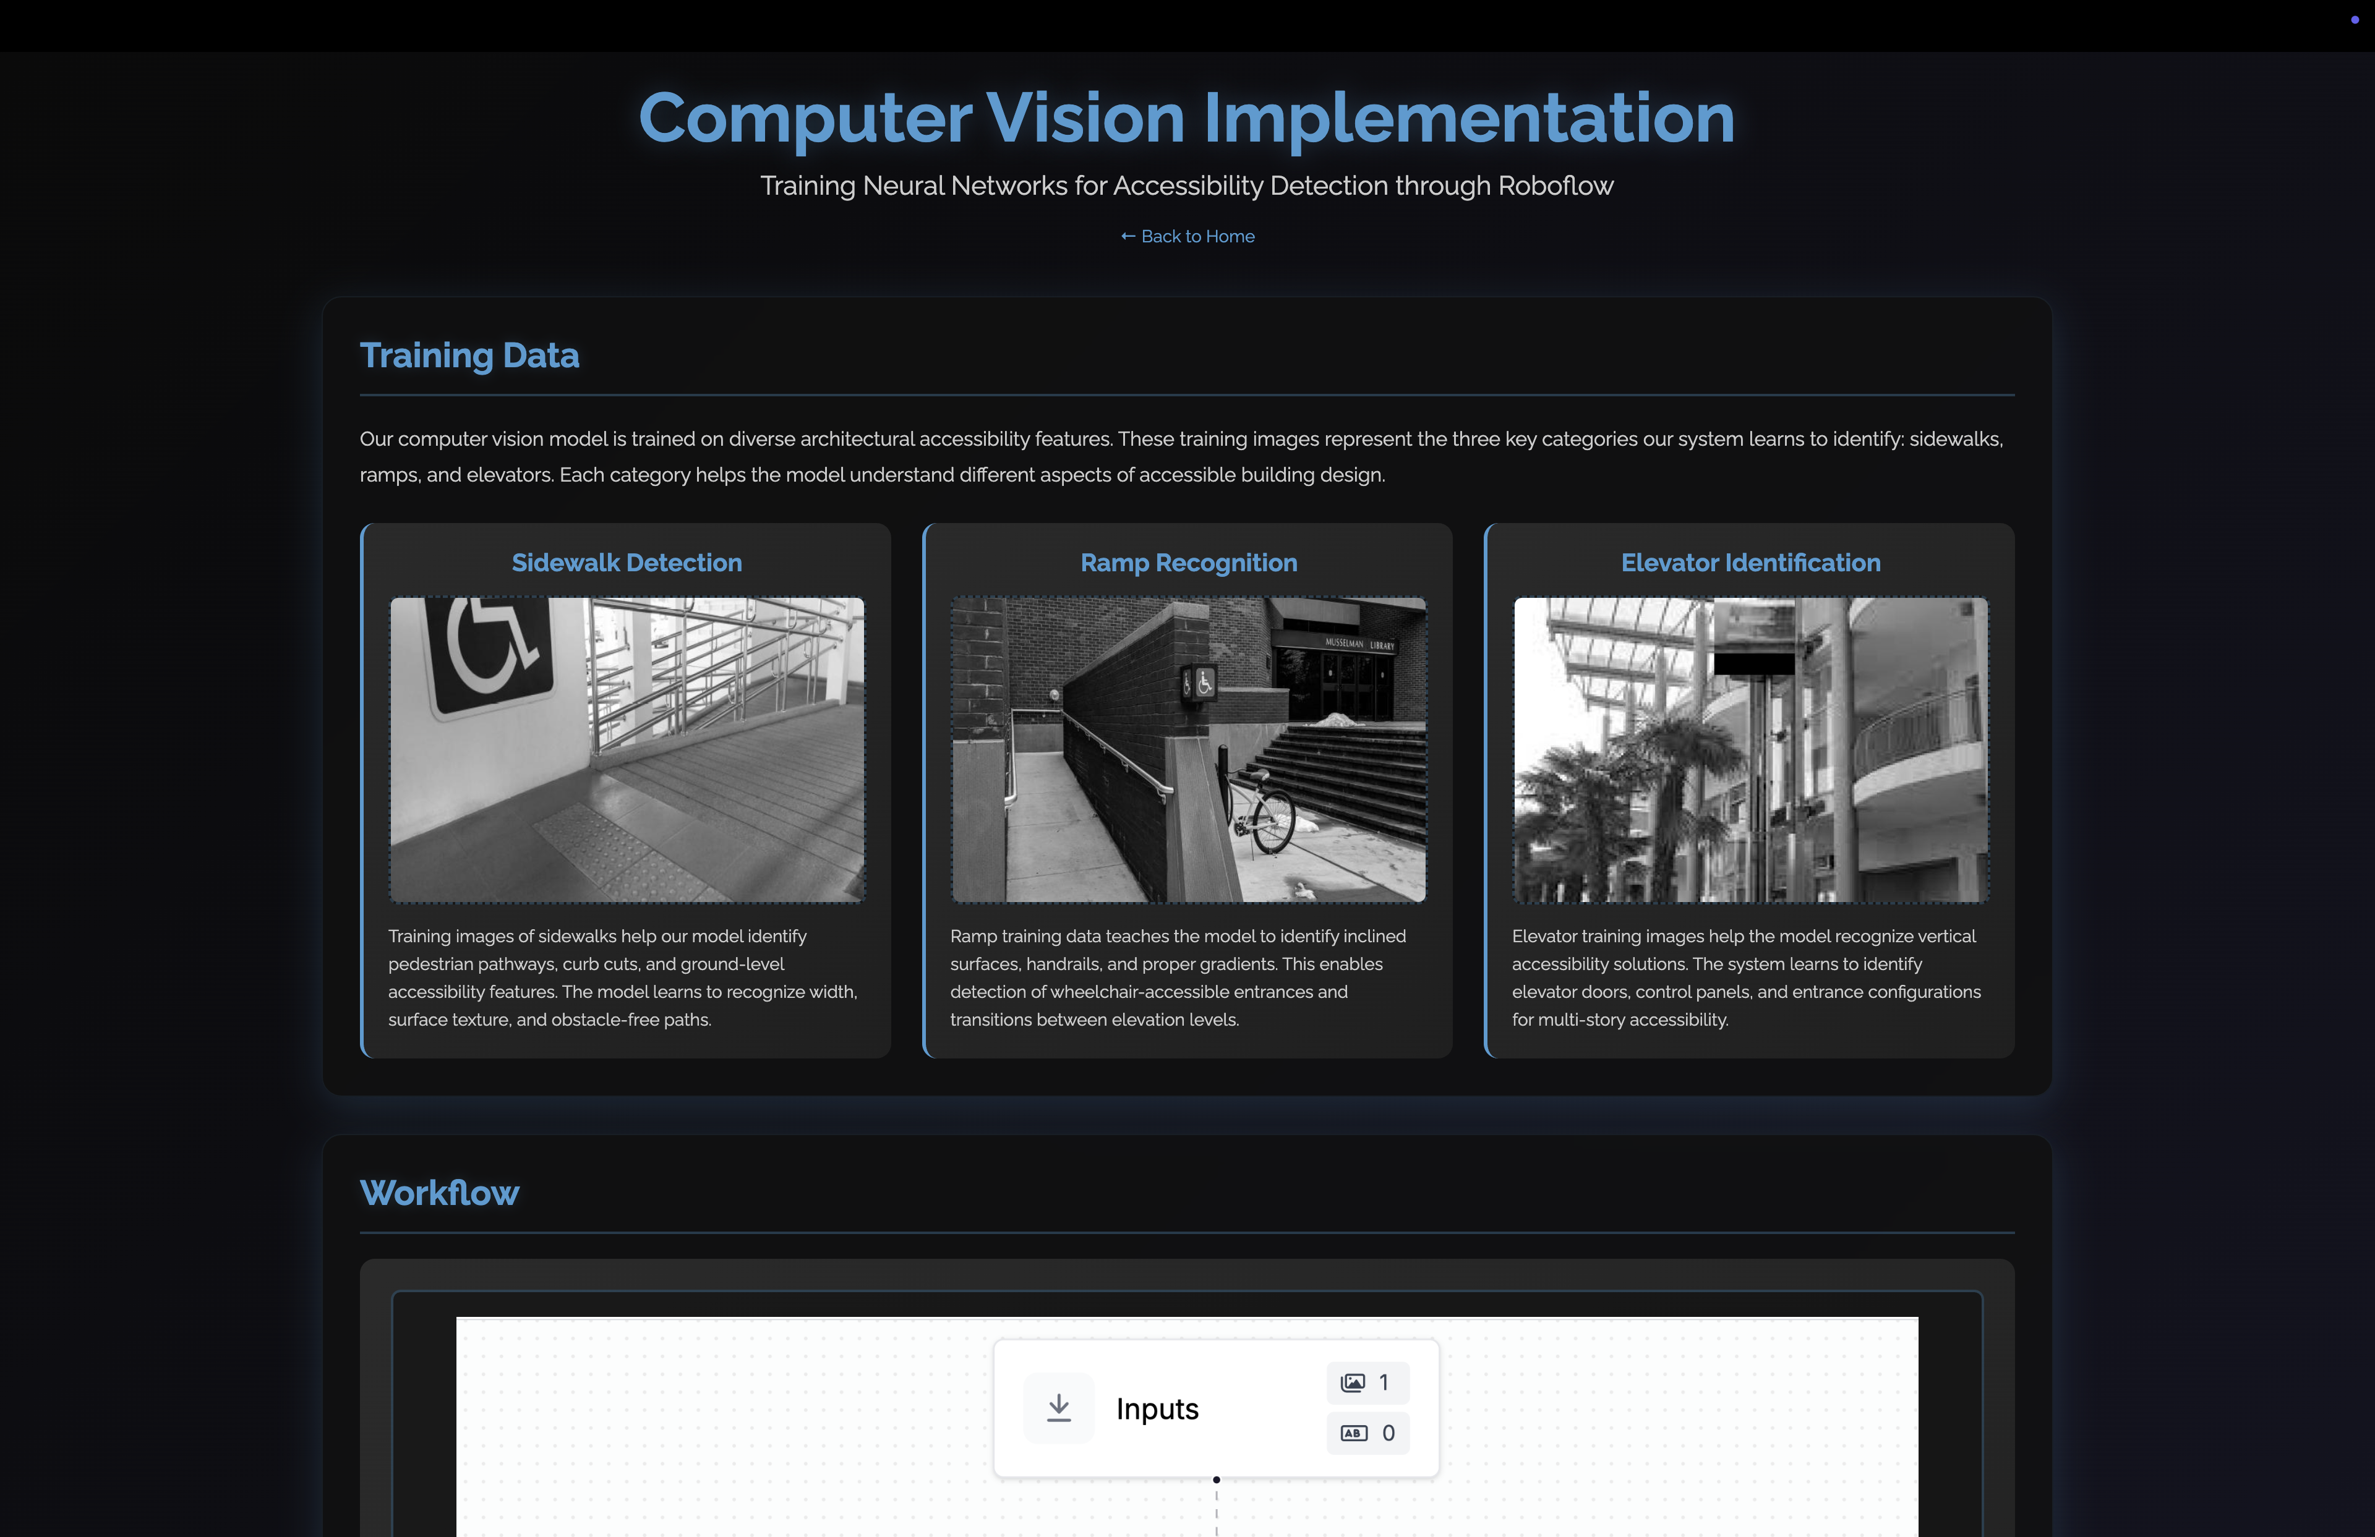Click the Inputs node label
Image resolution: width=2375 pixels, height=1537 pixels.
(x=1157, y=1408)
